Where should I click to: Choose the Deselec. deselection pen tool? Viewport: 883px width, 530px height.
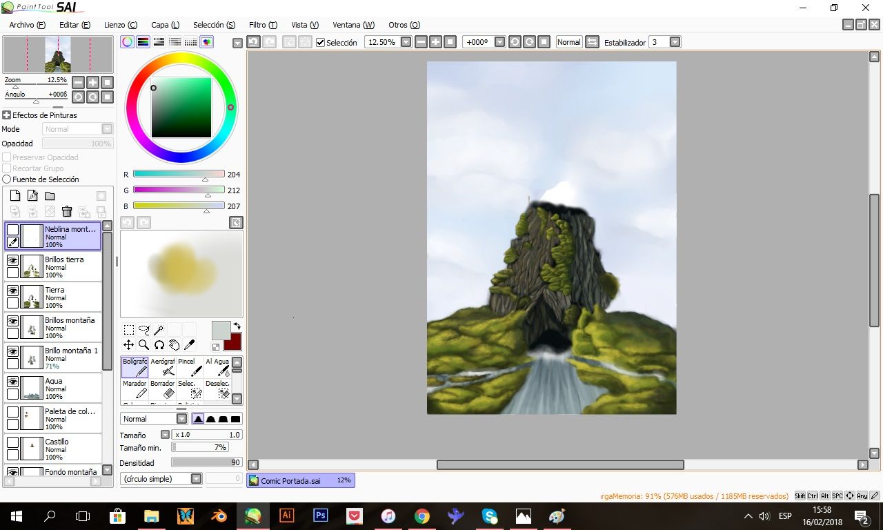[x=217, y=389]
